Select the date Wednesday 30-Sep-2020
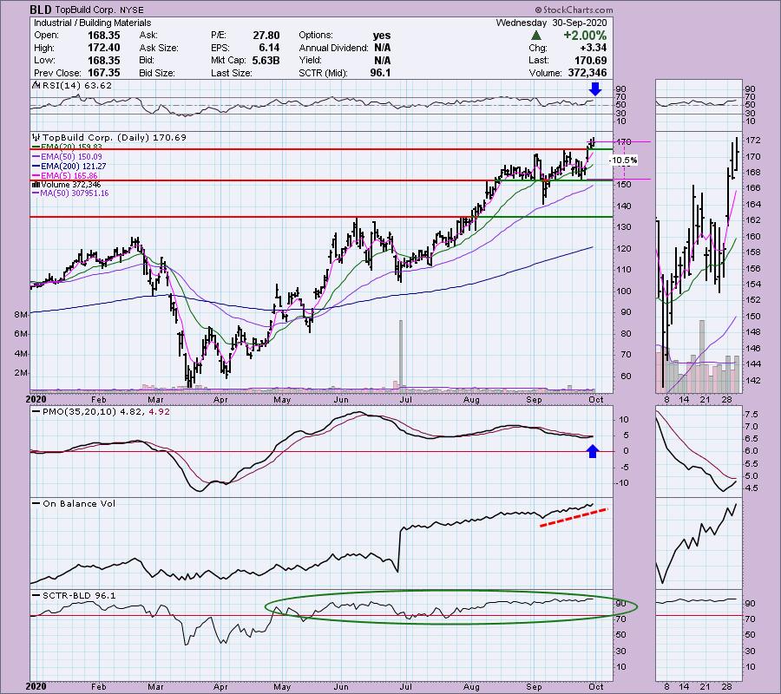Viewport: 781px width, 694px height. [x=551, y=23]
